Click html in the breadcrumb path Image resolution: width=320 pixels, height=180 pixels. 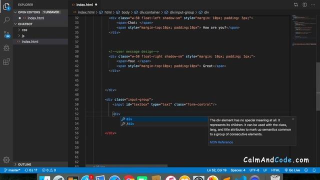(x=108, y=12)
